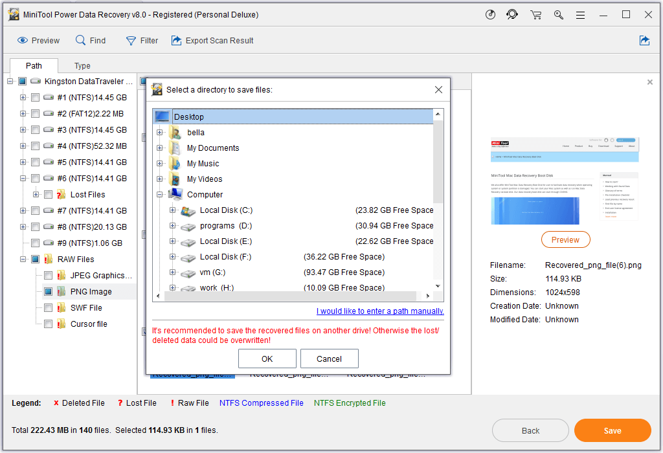Open the hamburger menu icon
Viewport: 663px width, 453px height.
click(581, 16)
